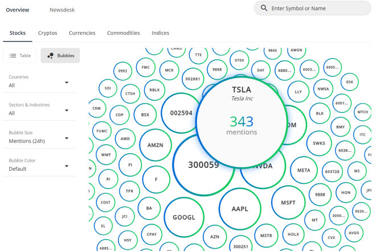
Task: Click the F bubble
Action: click(x=156, y=179)
